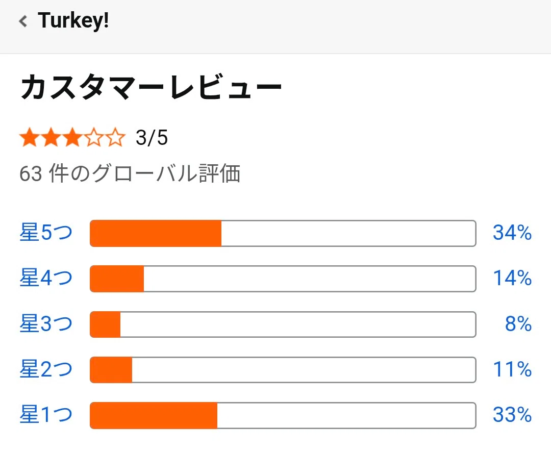Image resolution: width=551 pixels, height=451 pixels.
Task: Filter reviews by 星5つ label
Action: coord(46,233)
